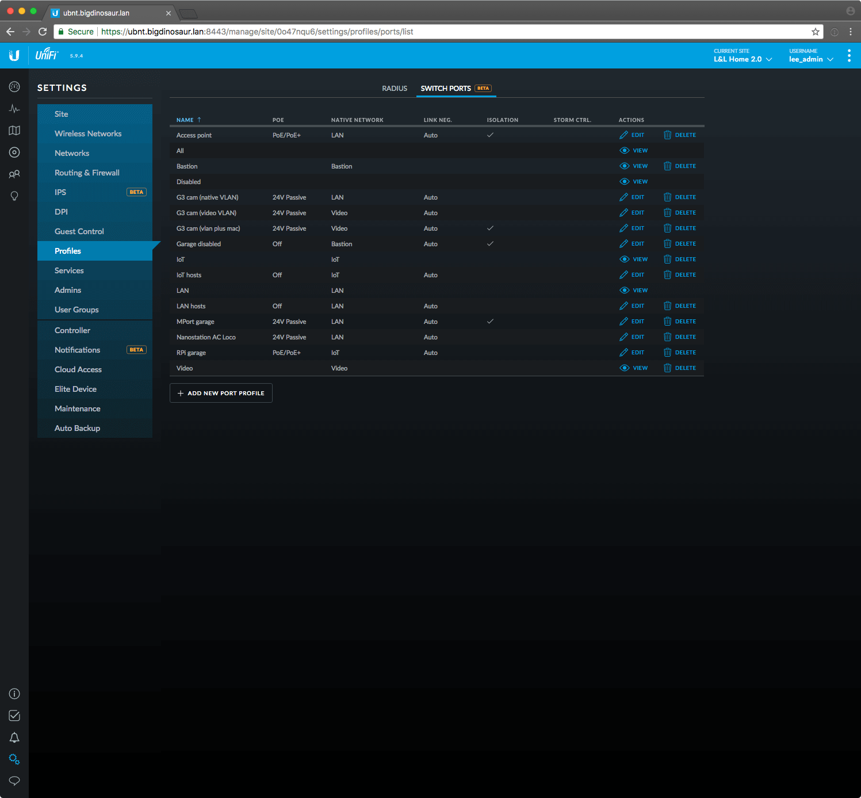The height and width of the screenshot is (798, 861).
Task: Open the Statistics pulse icon in sidebar
Action: (14, 109)
